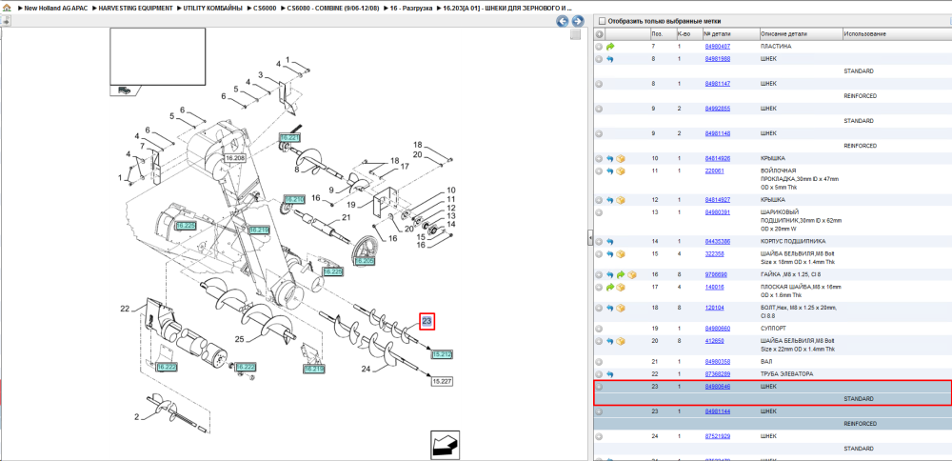
Task: Add part 84980660 using circle button
Action: [x=599, y=329]
